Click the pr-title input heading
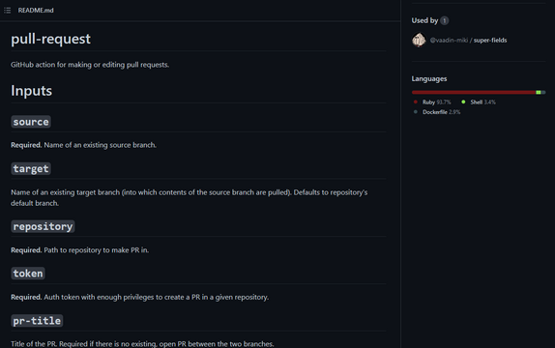The height and width of the screenshot is (348, 555). pyautogui.click(x=37, y=321)
